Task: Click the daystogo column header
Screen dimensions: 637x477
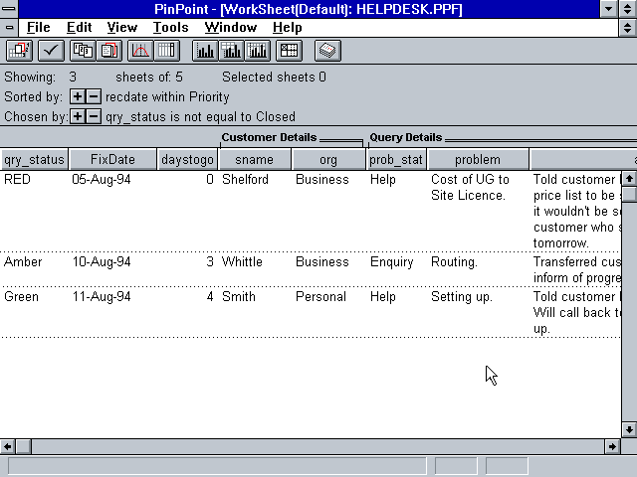Action: [187, 159]
